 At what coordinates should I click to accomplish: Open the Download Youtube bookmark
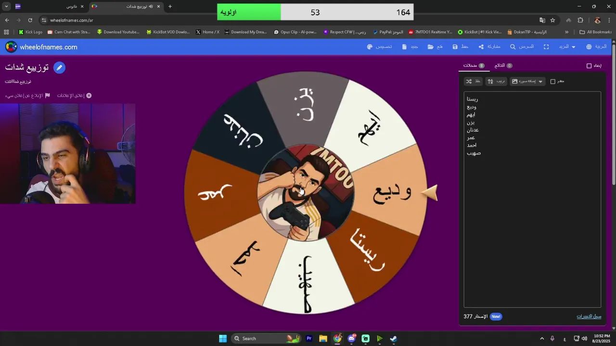click(x=118, y=32)
